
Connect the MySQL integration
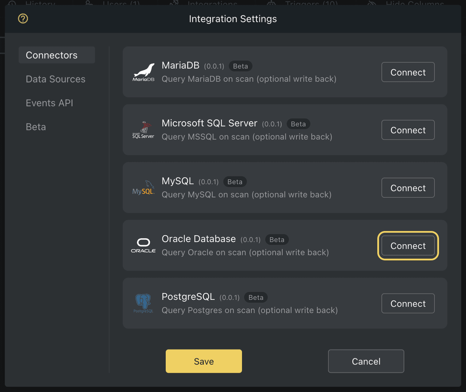pyautogui.click(x=408, y=188)
